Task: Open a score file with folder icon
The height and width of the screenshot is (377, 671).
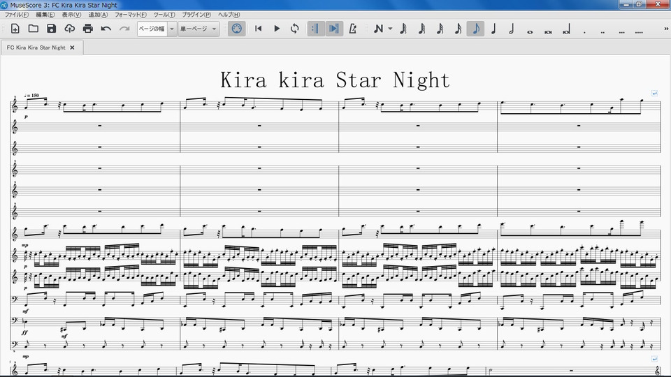Action: pos(33,29)
